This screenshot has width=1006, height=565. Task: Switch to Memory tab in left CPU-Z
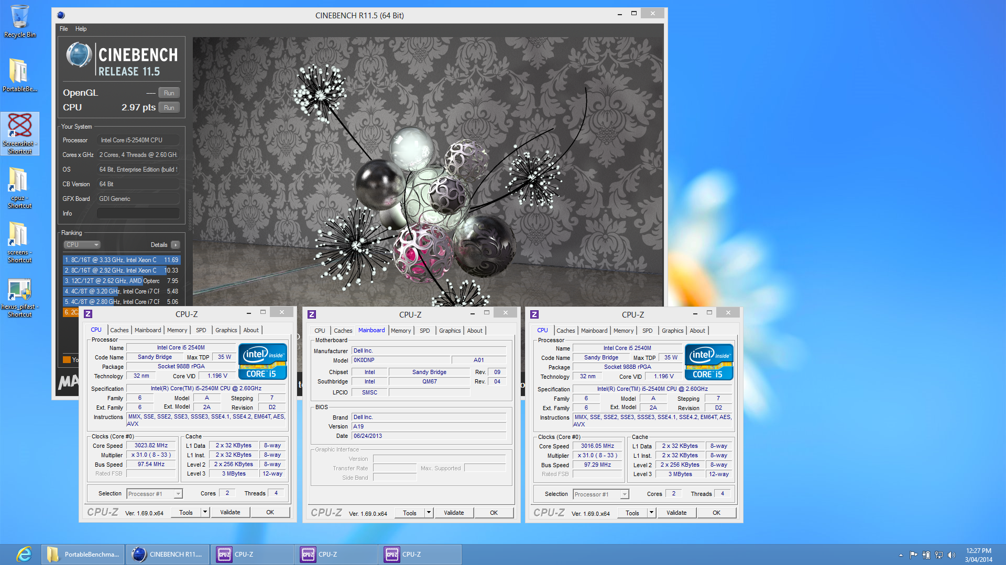(x=177, y=330)
